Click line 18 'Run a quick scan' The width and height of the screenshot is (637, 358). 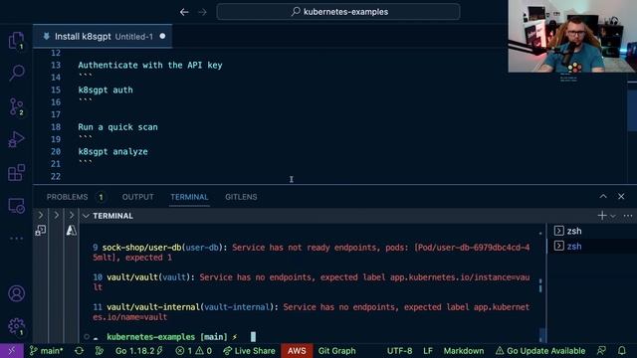point(117,127)
